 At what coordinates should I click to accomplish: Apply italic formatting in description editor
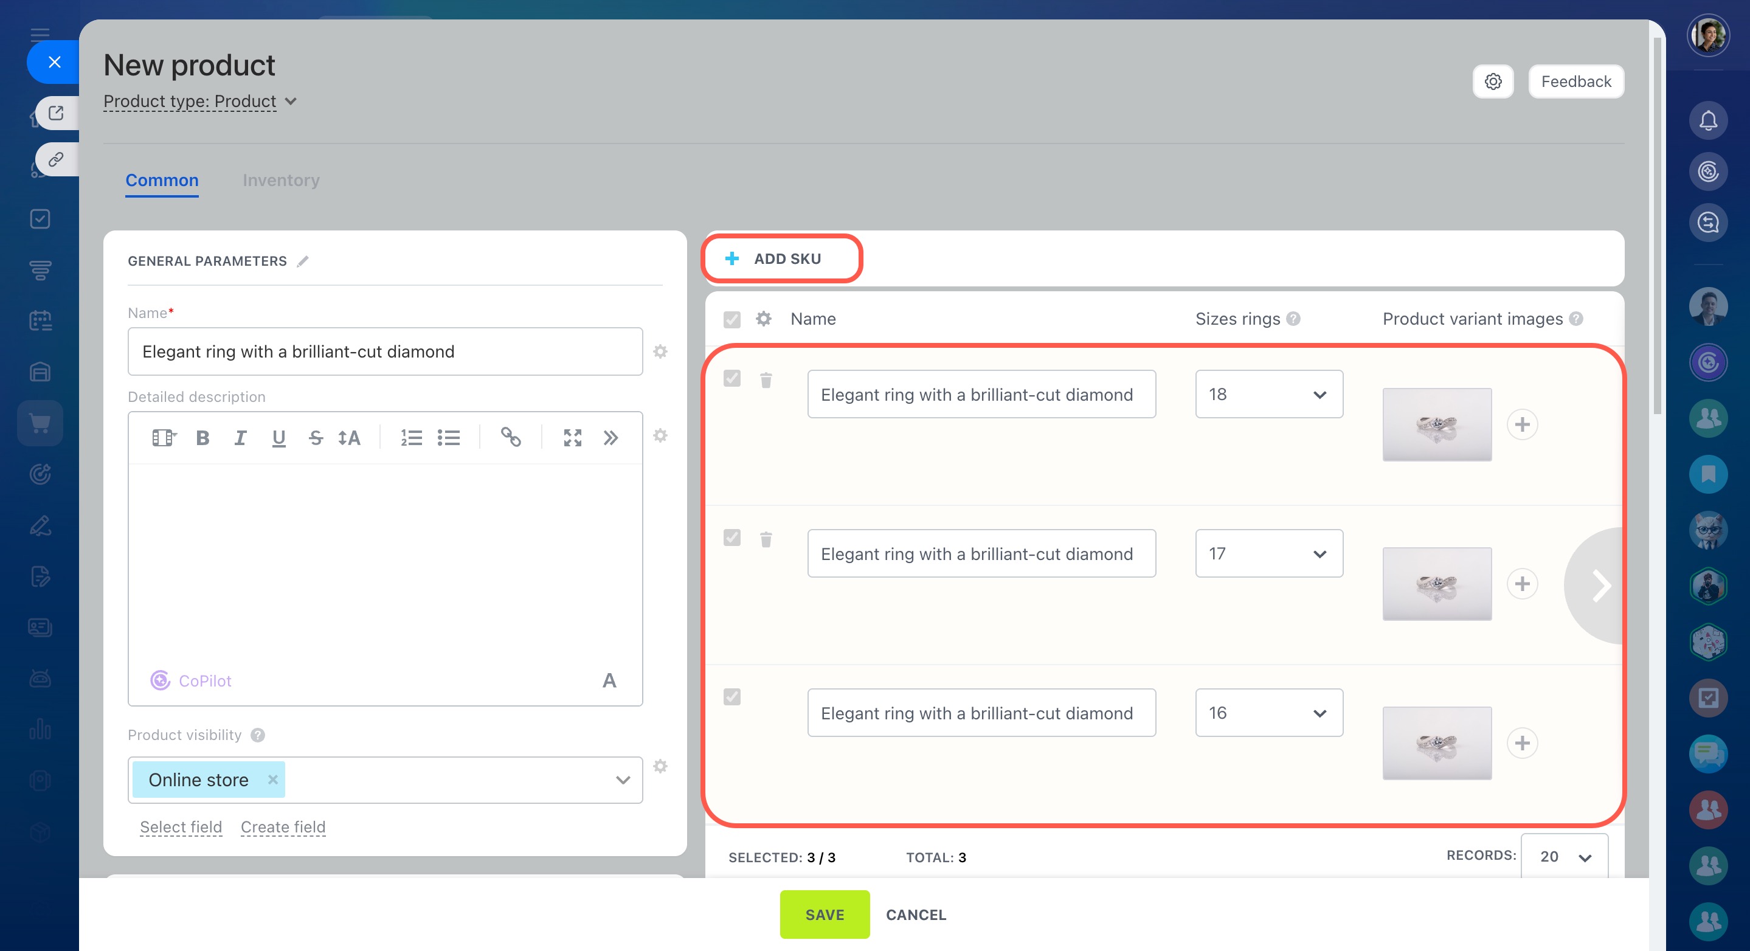(240, 438)
